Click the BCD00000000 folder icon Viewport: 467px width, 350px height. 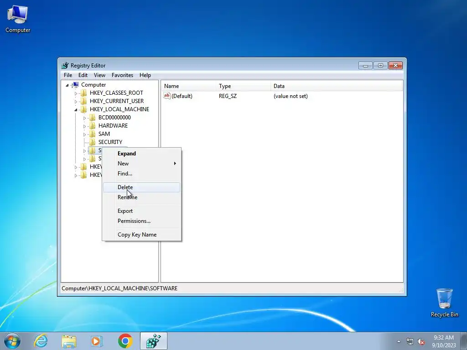(93, 118)
